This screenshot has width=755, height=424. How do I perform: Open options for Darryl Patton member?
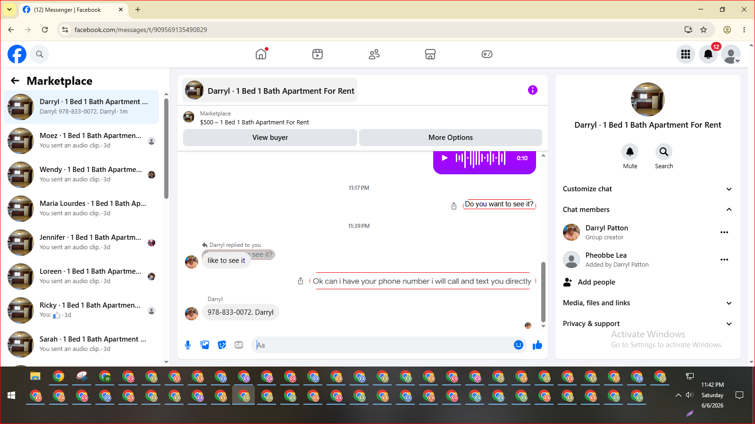pos(724,232)
